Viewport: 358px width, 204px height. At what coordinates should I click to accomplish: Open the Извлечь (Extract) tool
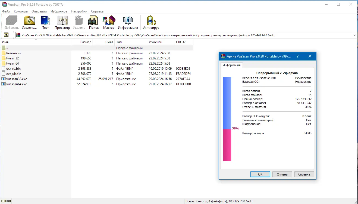tap(29, 22)
